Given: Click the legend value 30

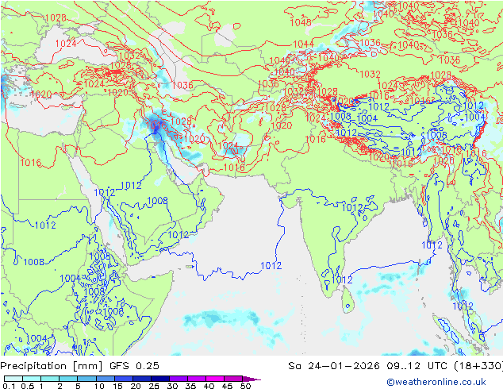Looking at the screenshot, I should pos(172,386).
